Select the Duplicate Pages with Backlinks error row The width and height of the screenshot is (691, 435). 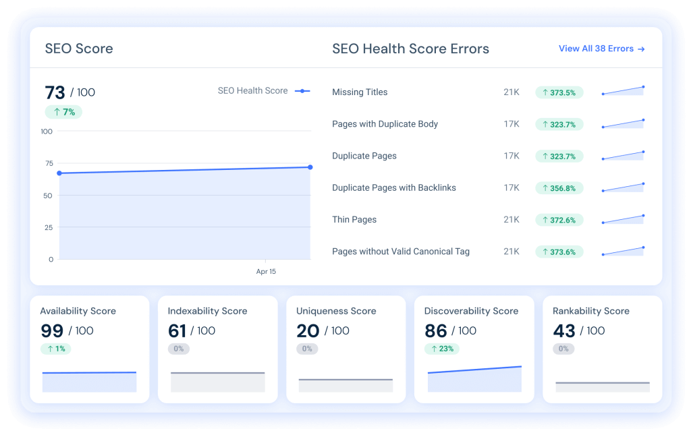(x=394, y=187)
